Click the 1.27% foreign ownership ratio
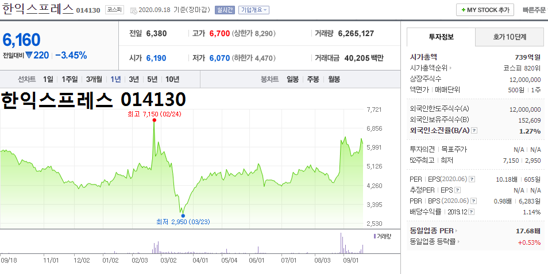This screenshot has width=548, height=274. pos(530,131)
